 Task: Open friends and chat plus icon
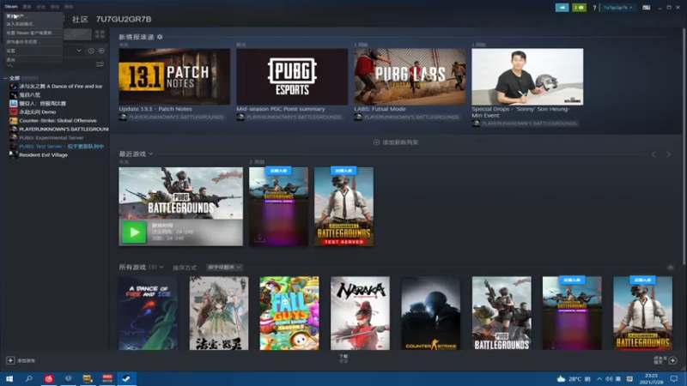(x=673, y=360)
